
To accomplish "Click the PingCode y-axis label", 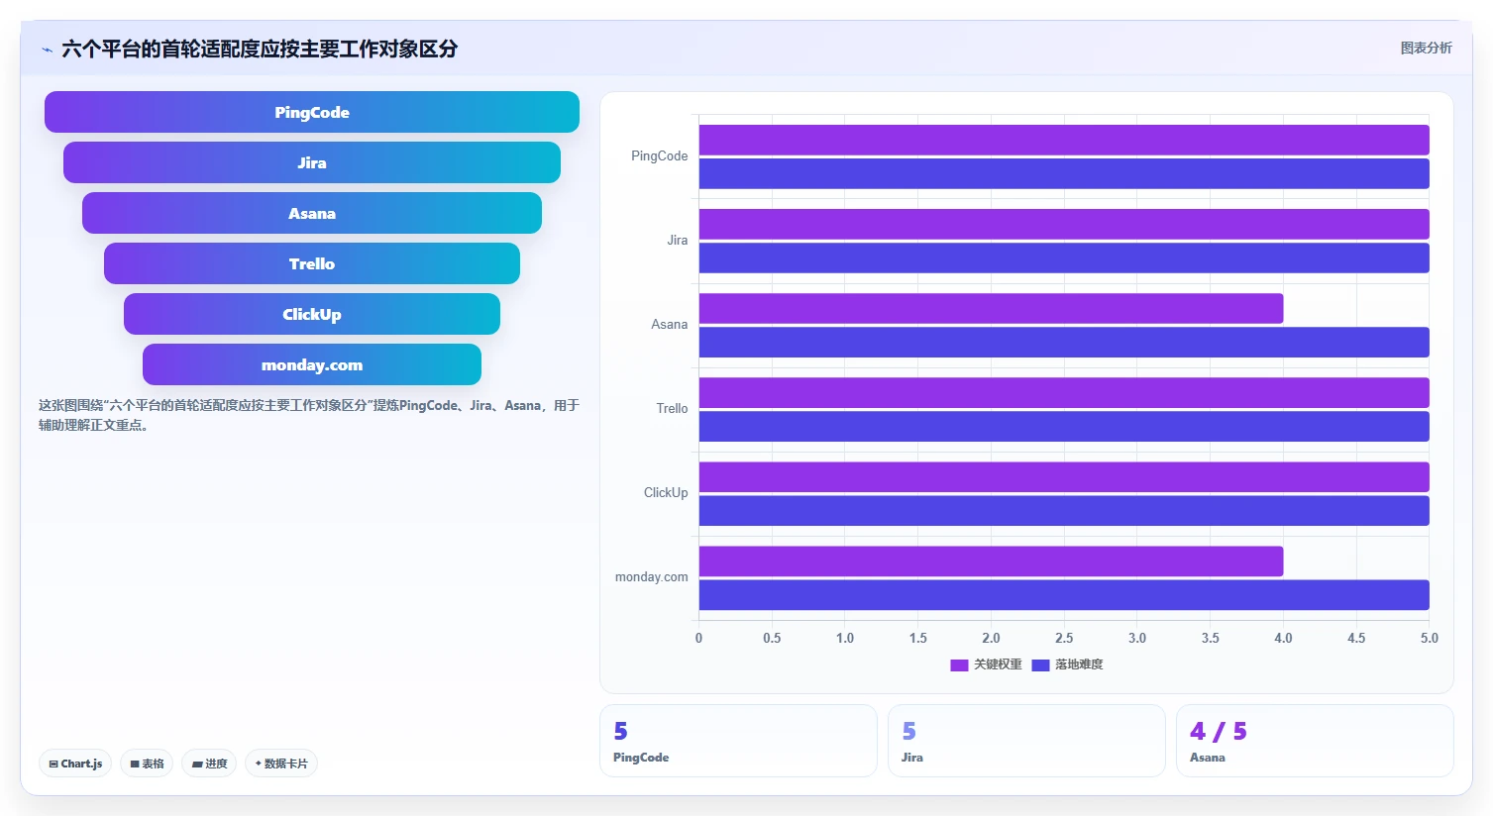I will click(659, 155).
